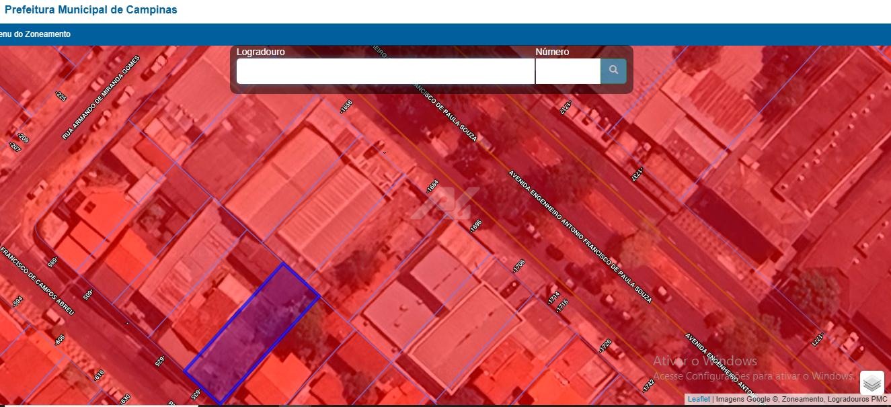Click lot number 1684 on the map
The height and width of the screenshot is (407, 891).
click(432, 187)
